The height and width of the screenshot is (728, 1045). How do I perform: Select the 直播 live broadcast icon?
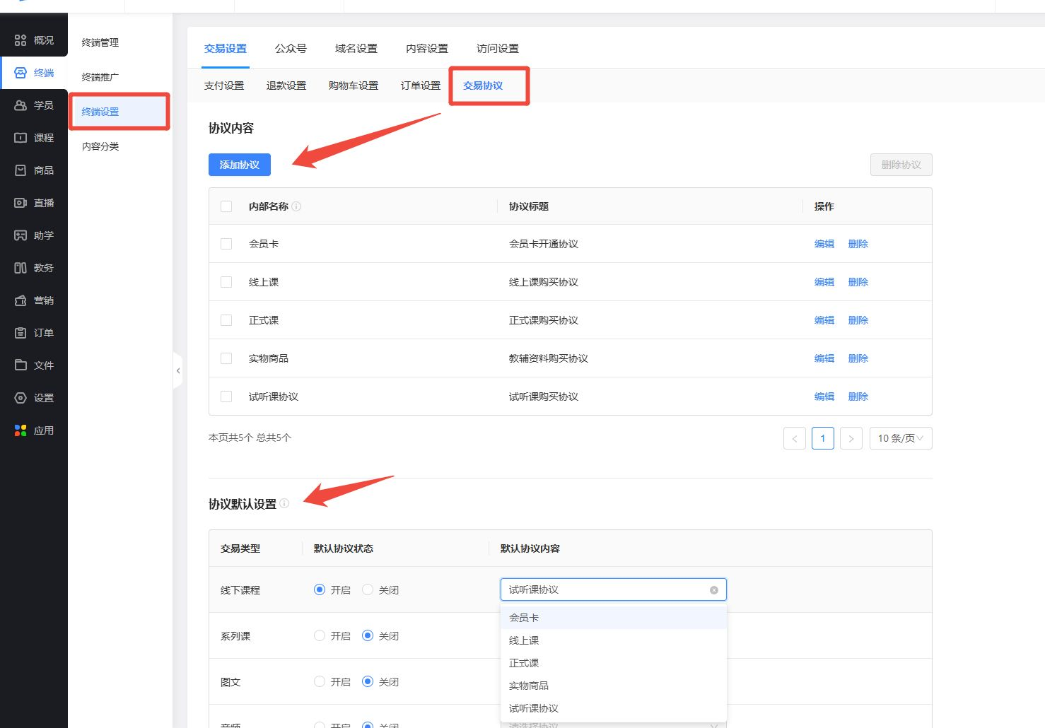point(21,203)
